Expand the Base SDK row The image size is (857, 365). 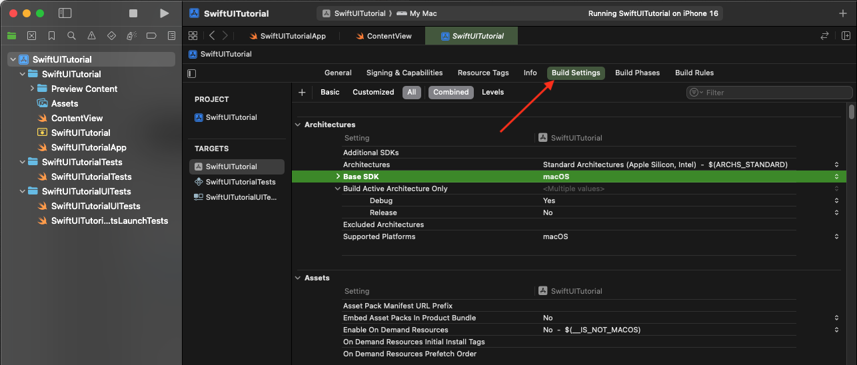click(x=338, y=177)
